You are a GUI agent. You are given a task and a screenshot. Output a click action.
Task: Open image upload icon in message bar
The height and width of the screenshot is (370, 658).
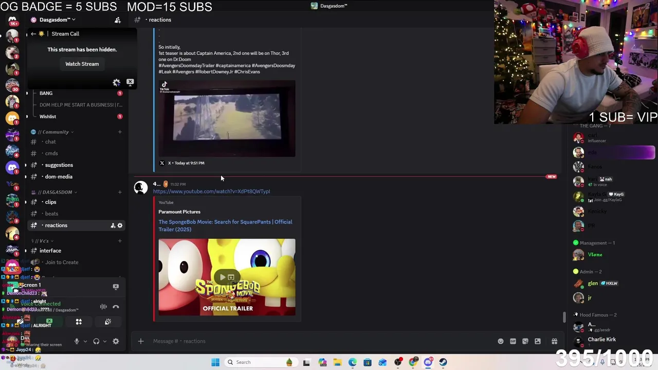pos(538,341)
